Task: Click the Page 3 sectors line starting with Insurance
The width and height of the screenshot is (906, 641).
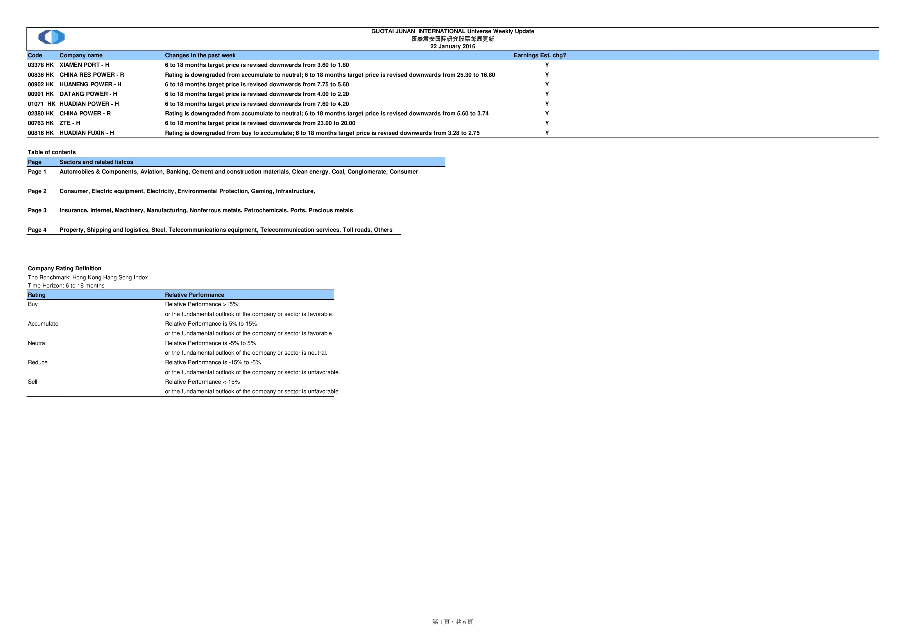Action: pos(206,210)
